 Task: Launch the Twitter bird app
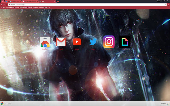pyautogui.click(x=93, y=42)
